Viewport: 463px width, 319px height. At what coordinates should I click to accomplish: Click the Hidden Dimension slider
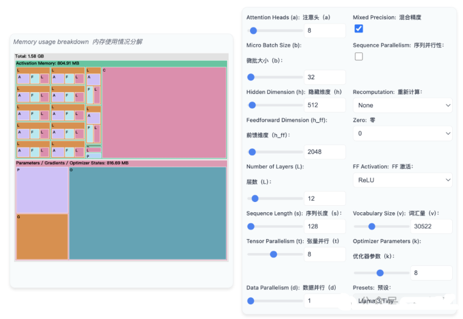coord(275,105)
